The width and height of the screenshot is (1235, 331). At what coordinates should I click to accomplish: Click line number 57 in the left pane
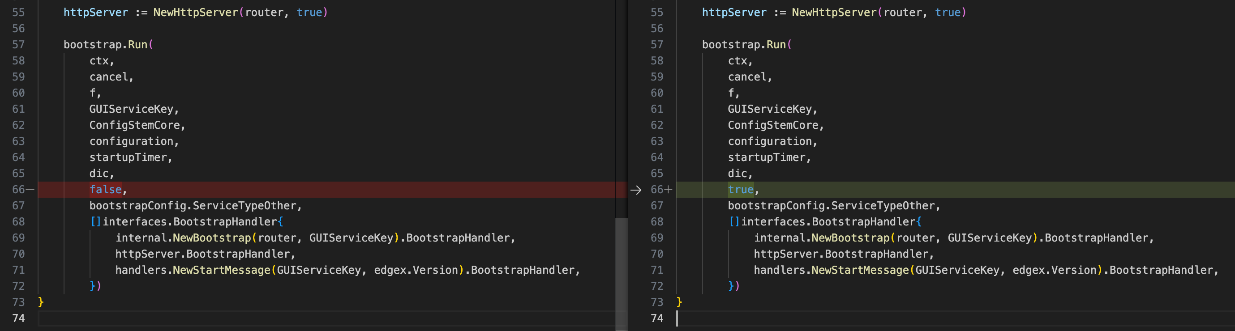point(18,45)
